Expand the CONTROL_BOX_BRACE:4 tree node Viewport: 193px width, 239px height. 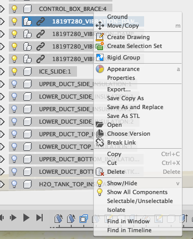click(2, 9)
